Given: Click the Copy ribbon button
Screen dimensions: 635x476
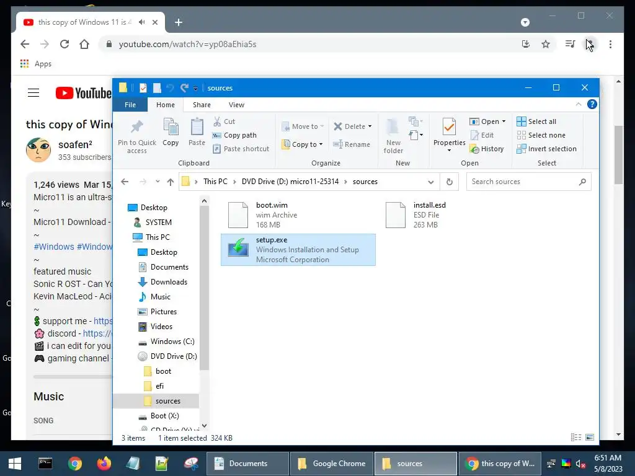Looking at the screenshot, I should 171,132.
